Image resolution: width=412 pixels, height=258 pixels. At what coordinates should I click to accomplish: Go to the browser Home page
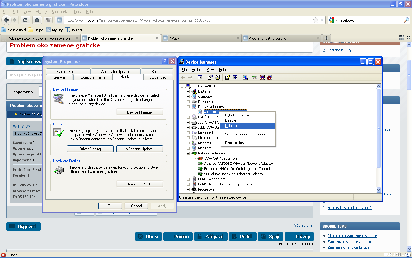point(37,20)
